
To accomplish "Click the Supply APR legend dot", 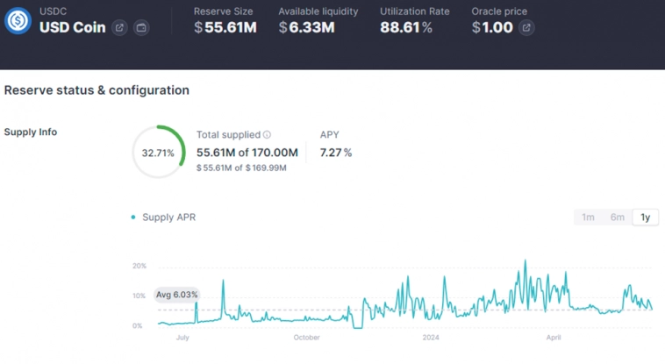I will (x=133, y=218).
